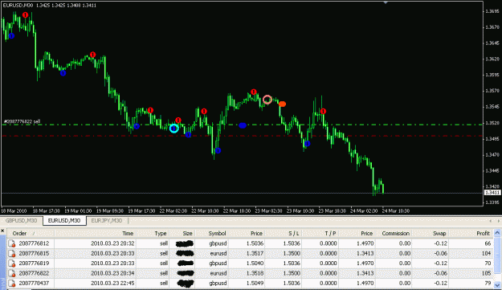
Task: Click the chart tabs scroll-right arrow
Action: pyautogui.click(x=499, y=221)
